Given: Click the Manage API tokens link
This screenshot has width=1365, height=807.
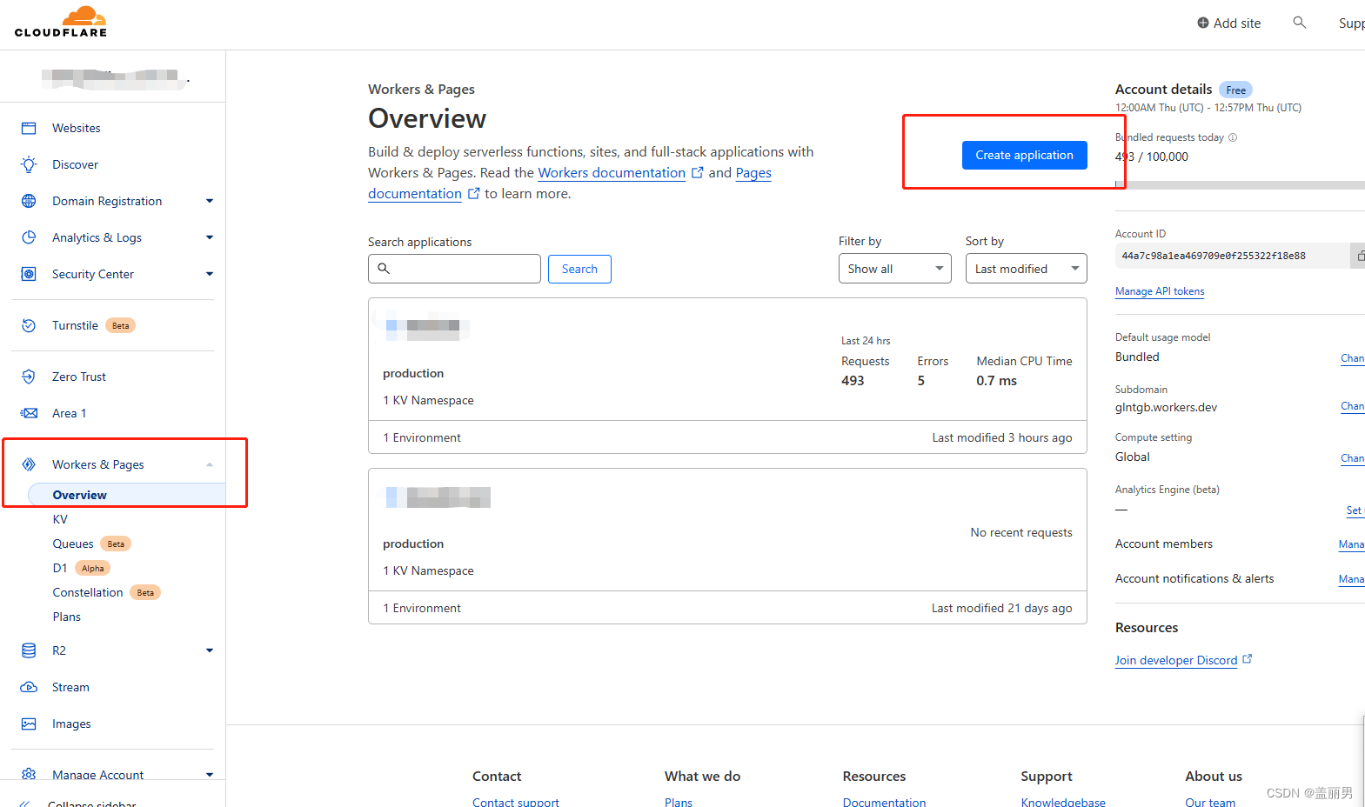Looking at the screenshot, I should point(1160,291).
